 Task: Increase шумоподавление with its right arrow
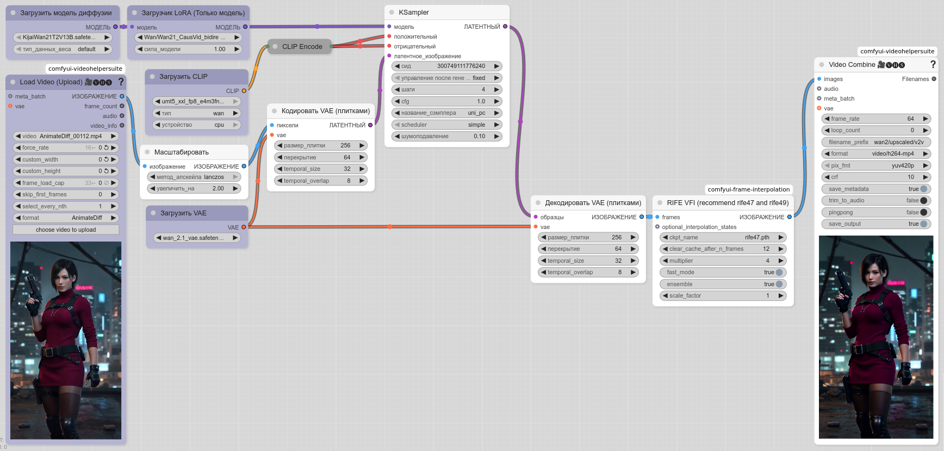(496, 137)
